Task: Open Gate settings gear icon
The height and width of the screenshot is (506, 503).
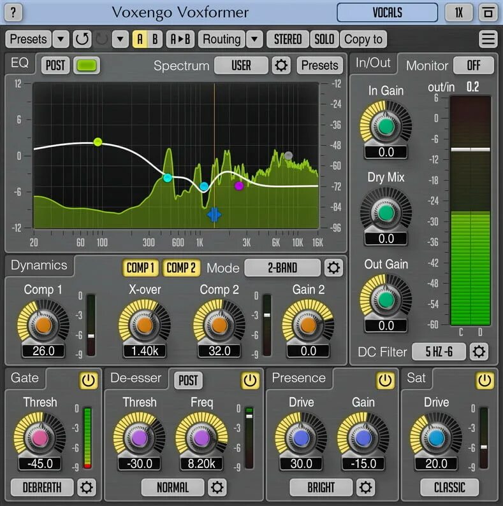Action: click(86, 487)
